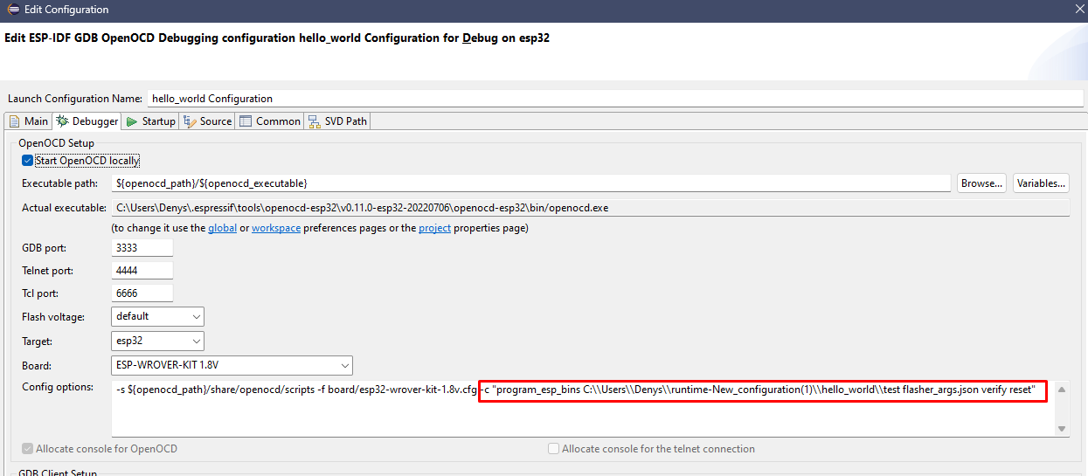Open the Debugger tab
The width and height of the screenshot is (1088, 476).
pos(87,121)
